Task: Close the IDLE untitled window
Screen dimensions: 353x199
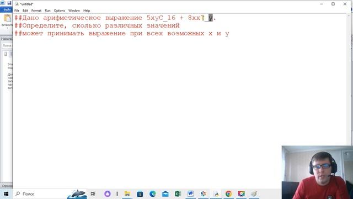Action: (345, 4)
